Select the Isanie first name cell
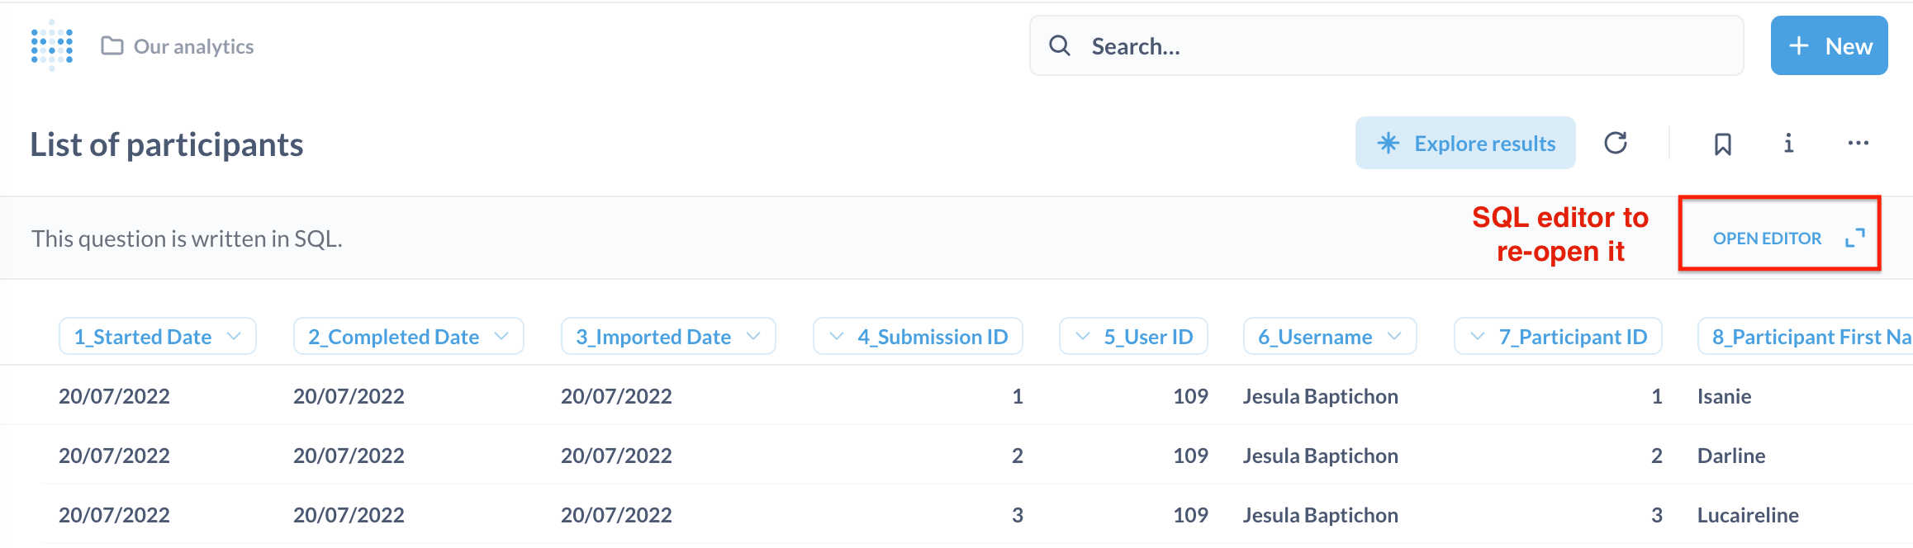 coord(1724,396)
